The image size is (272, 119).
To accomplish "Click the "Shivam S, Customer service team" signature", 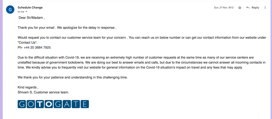I will pos(43,92).
